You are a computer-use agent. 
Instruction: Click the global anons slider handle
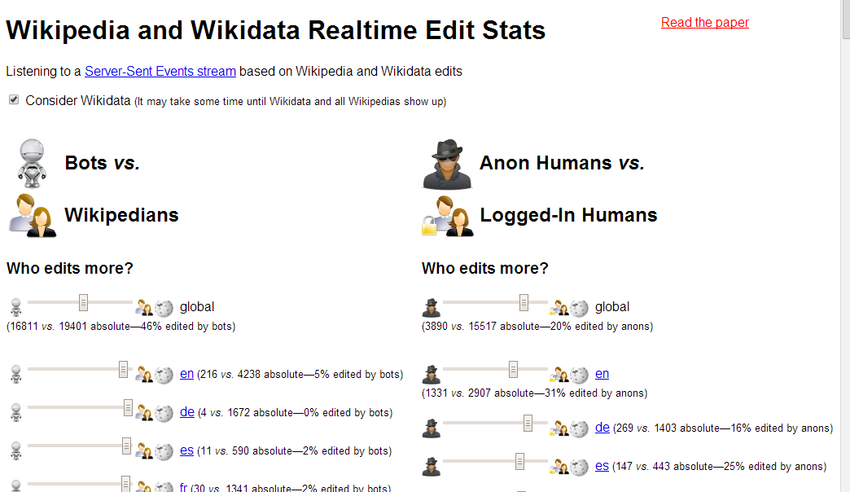[x=524, y=303]
